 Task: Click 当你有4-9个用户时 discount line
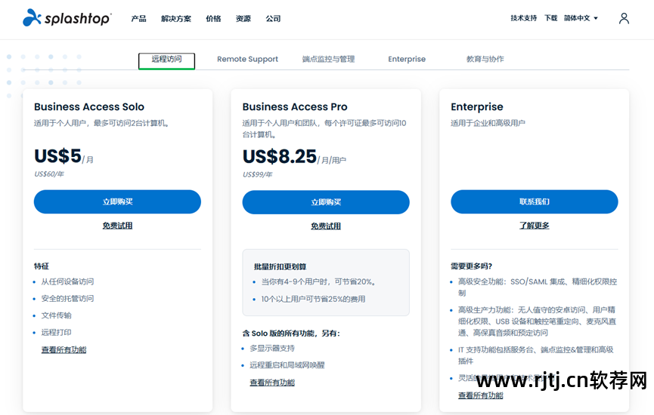(318, 281)
